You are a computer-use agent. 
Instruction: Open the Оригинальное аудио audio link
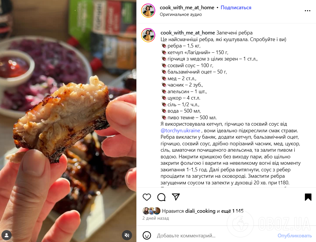click(x=181, y=14)
